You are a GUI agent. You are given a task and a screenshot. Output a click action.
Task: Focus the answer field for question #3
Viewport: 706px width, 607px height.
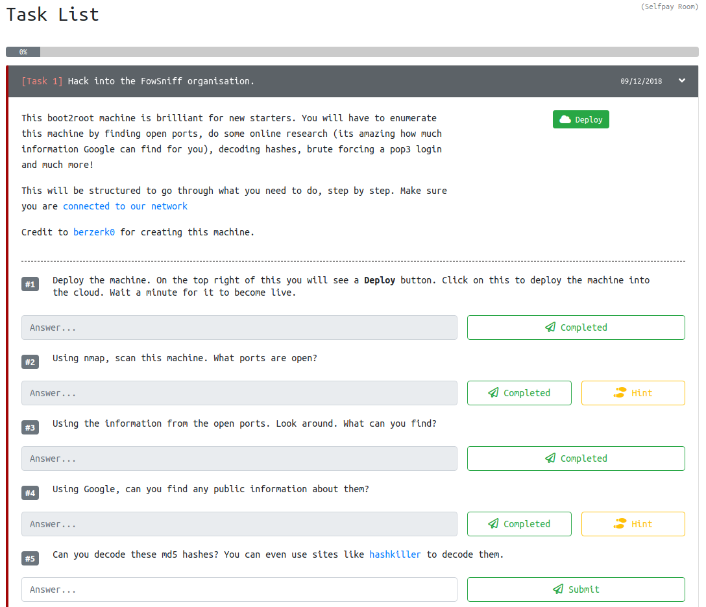coord(239,458)
